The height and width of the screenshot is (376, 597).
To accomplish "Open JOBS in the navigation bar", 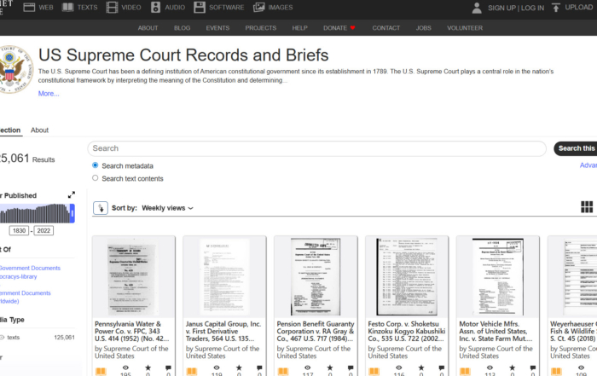I will click(x=423, y=28).
